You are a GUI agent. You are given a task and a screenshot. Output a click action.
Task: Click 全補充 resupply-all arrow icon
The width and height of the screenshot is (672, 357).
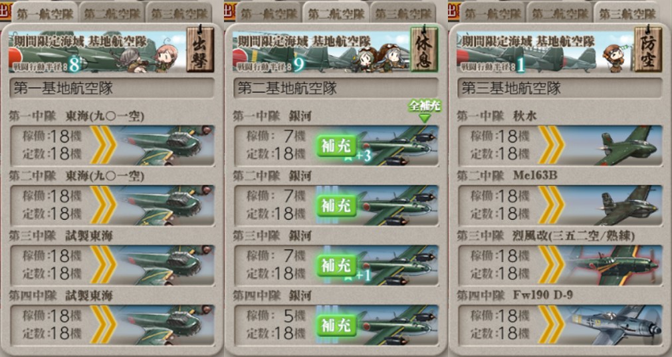424,110
